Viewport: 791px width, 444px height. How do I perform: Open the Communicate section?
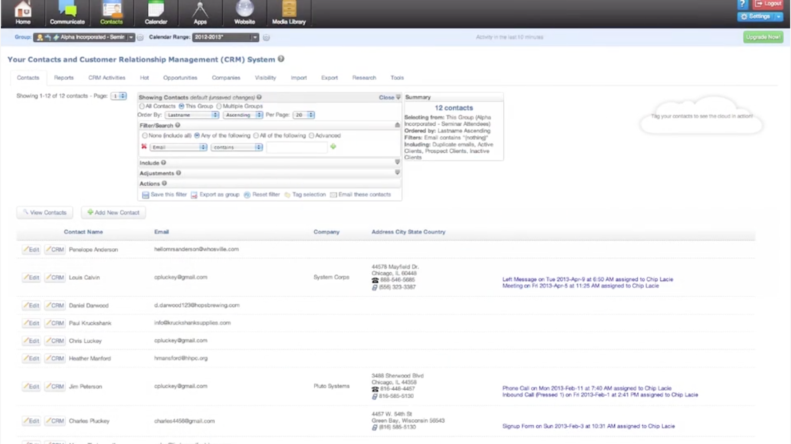[67, 13]
